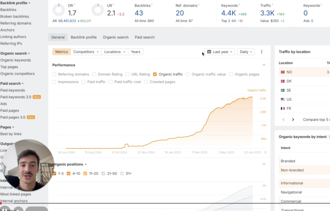
Task: Click next arrow in Traffic by location
Action: [x=293, y=119]
